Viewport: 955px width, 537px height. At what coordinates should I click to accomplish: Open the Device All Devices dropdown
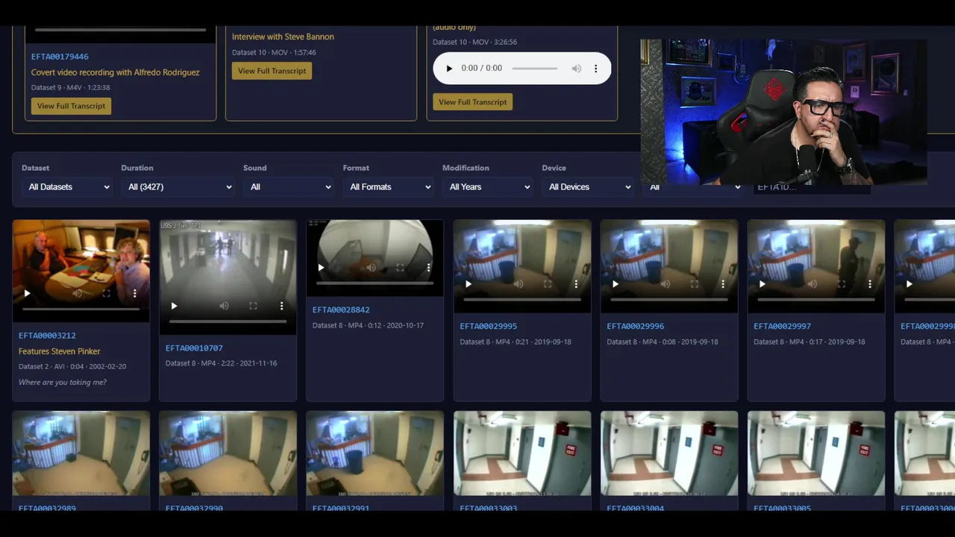click(589, 187)
